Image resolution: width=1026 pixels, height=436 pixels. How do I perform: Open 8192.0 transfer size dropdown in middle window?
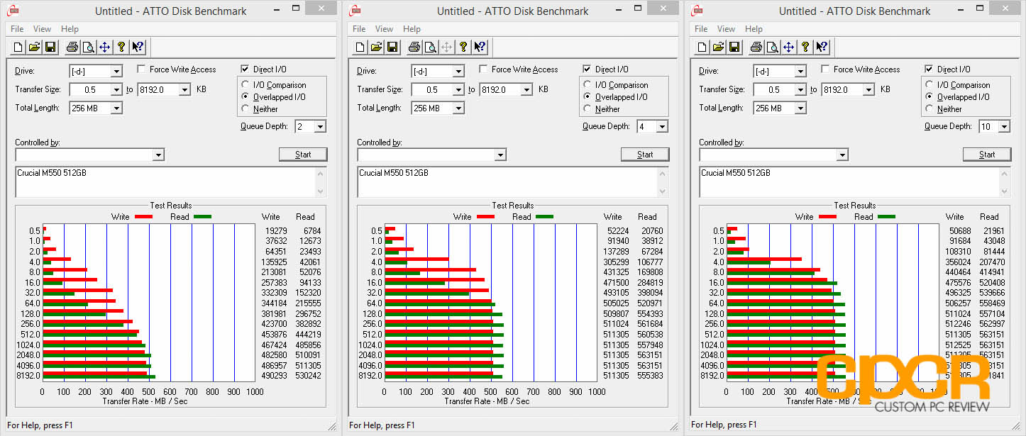[526, 90]
